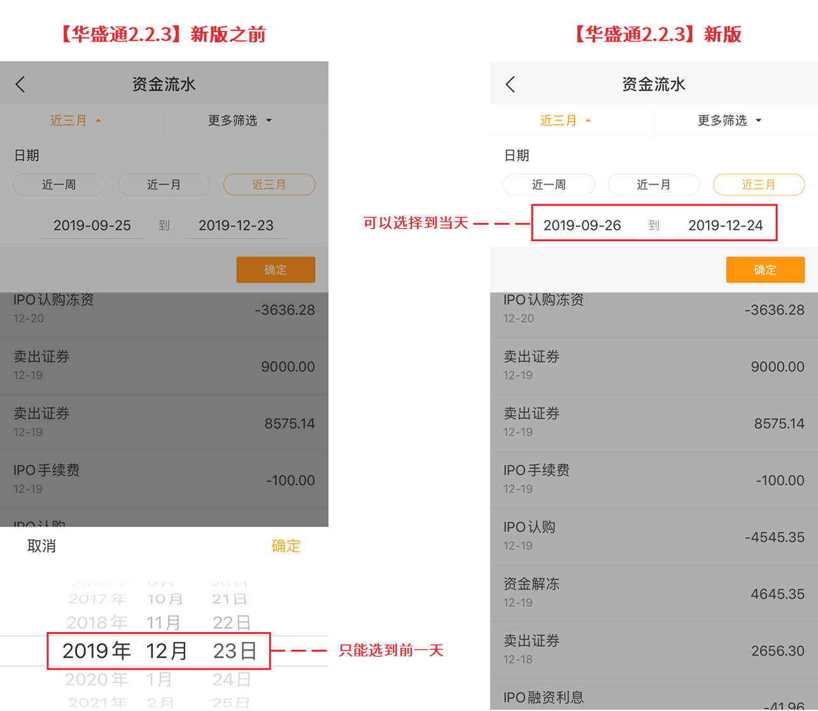Open 卖出证券 9000.00 row in left screen
Screen dimensions: 818x711
pyautogui.click(x=164, y=366)
